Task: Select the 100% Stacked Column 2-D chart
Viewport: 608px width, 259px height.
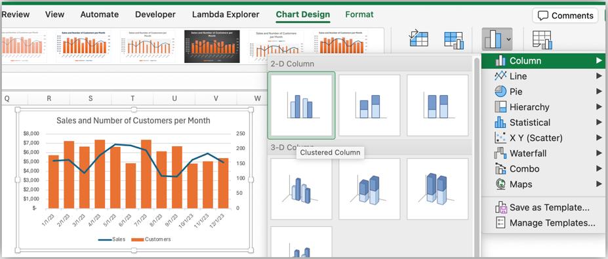Action: 437,105
